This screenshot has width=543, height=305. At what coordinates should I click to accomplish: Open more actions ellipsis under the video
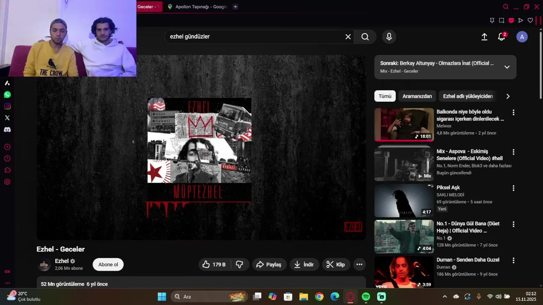click(x=359, y=264)
